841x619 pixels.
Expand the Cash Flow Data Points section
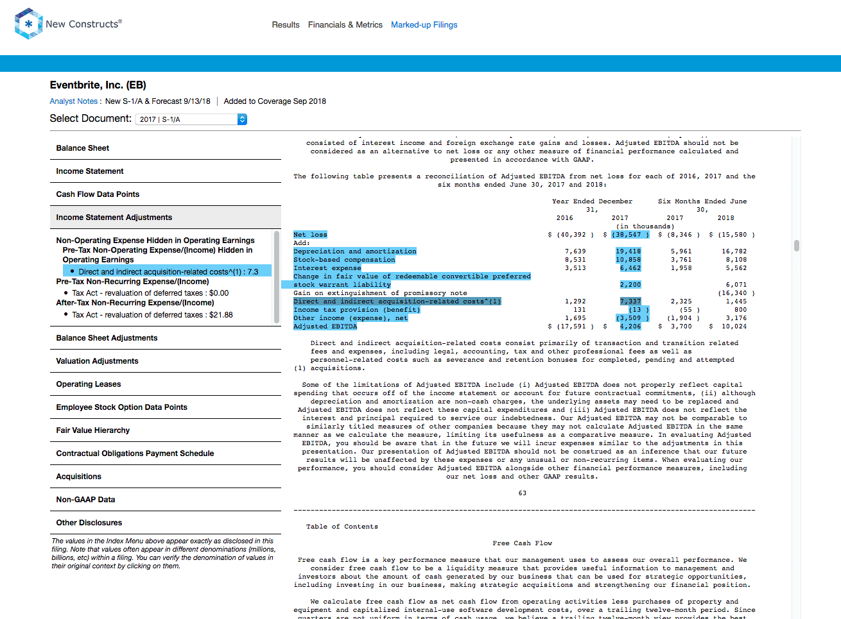coord(166,194)
